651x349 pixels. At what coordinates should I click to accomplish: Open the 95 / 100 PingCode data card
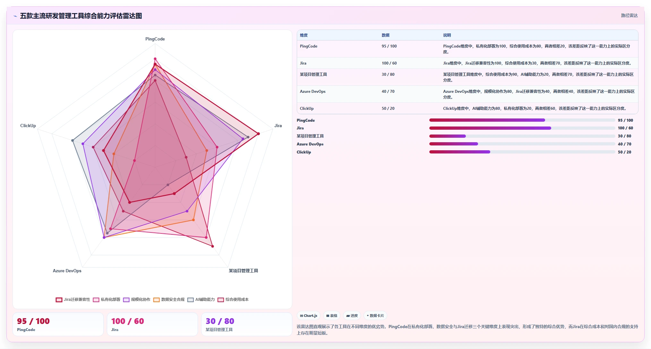pyautogui.click(x=58, y=324)
